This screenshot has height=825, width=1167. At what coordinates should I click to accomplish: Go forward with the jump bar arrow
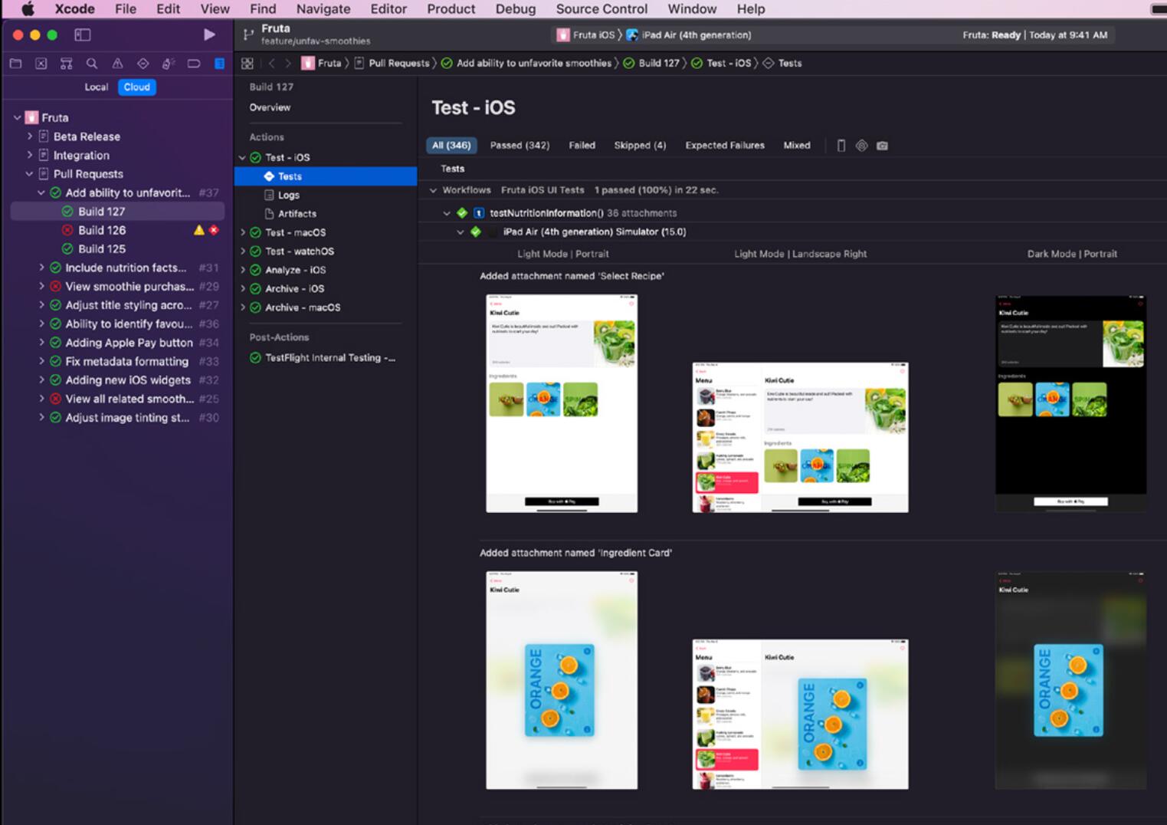[x=287, y=64]
